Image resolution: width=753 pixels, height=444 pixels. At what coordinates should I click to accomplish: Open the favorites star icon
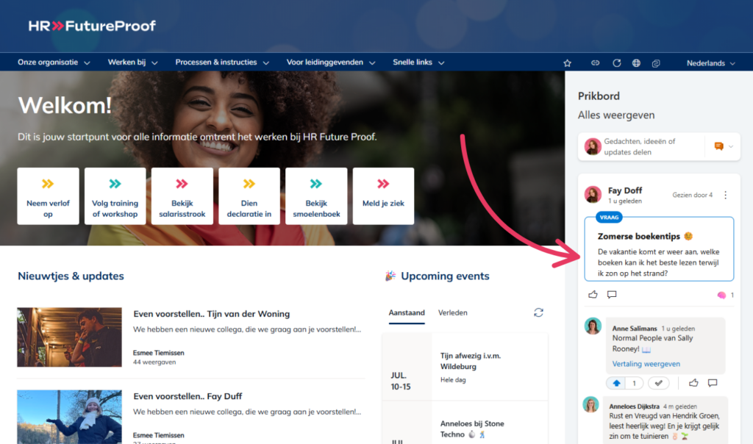tap(567, 63)
